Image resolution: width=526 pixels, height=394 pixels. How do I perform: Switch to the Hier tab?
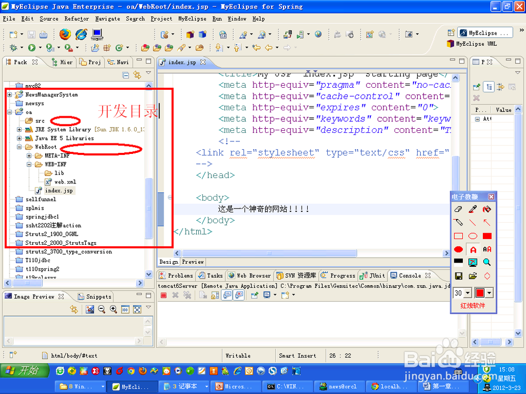63,63
